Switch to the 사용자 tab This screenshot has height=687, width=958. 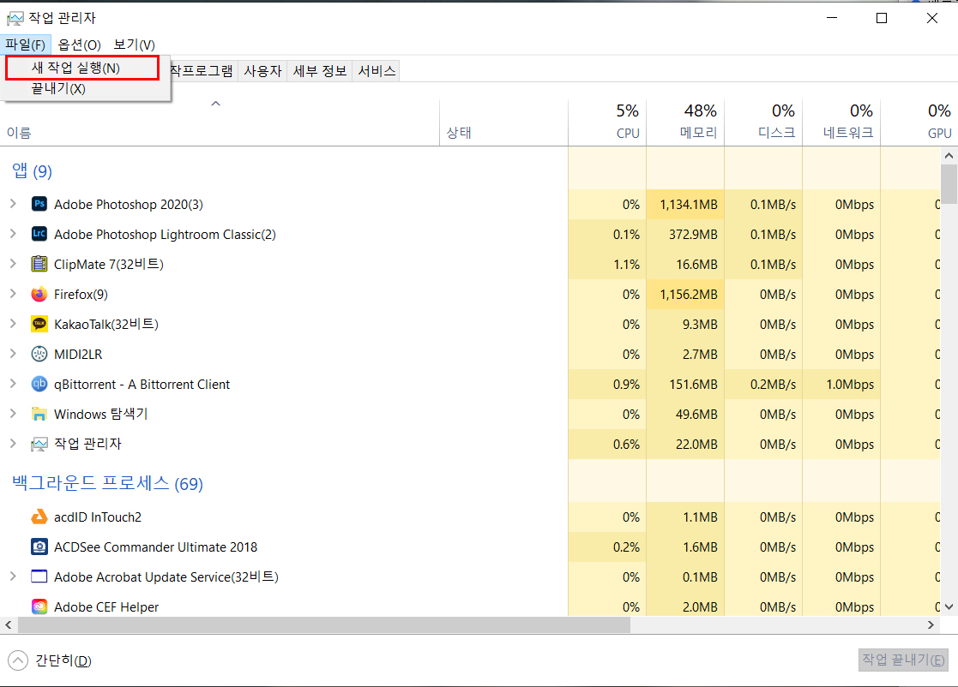tap(262, 71)
